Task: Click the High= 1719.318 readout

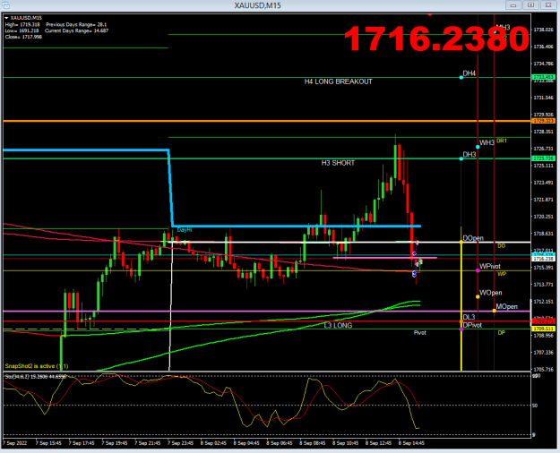Action: tap(22, 25)
